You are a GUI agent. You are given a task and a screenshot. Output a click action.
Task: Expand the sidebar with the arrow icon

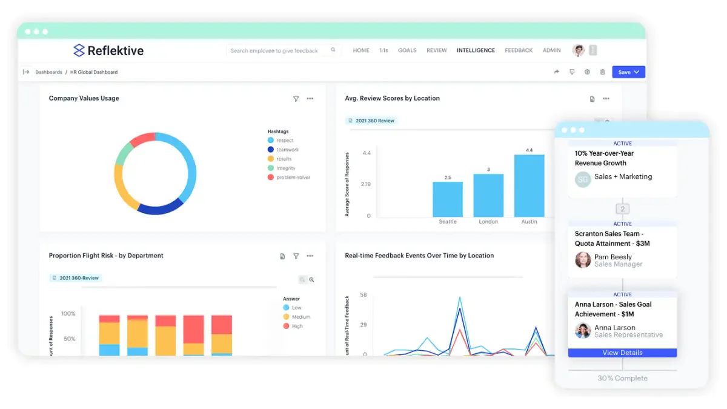pos(26,71)
